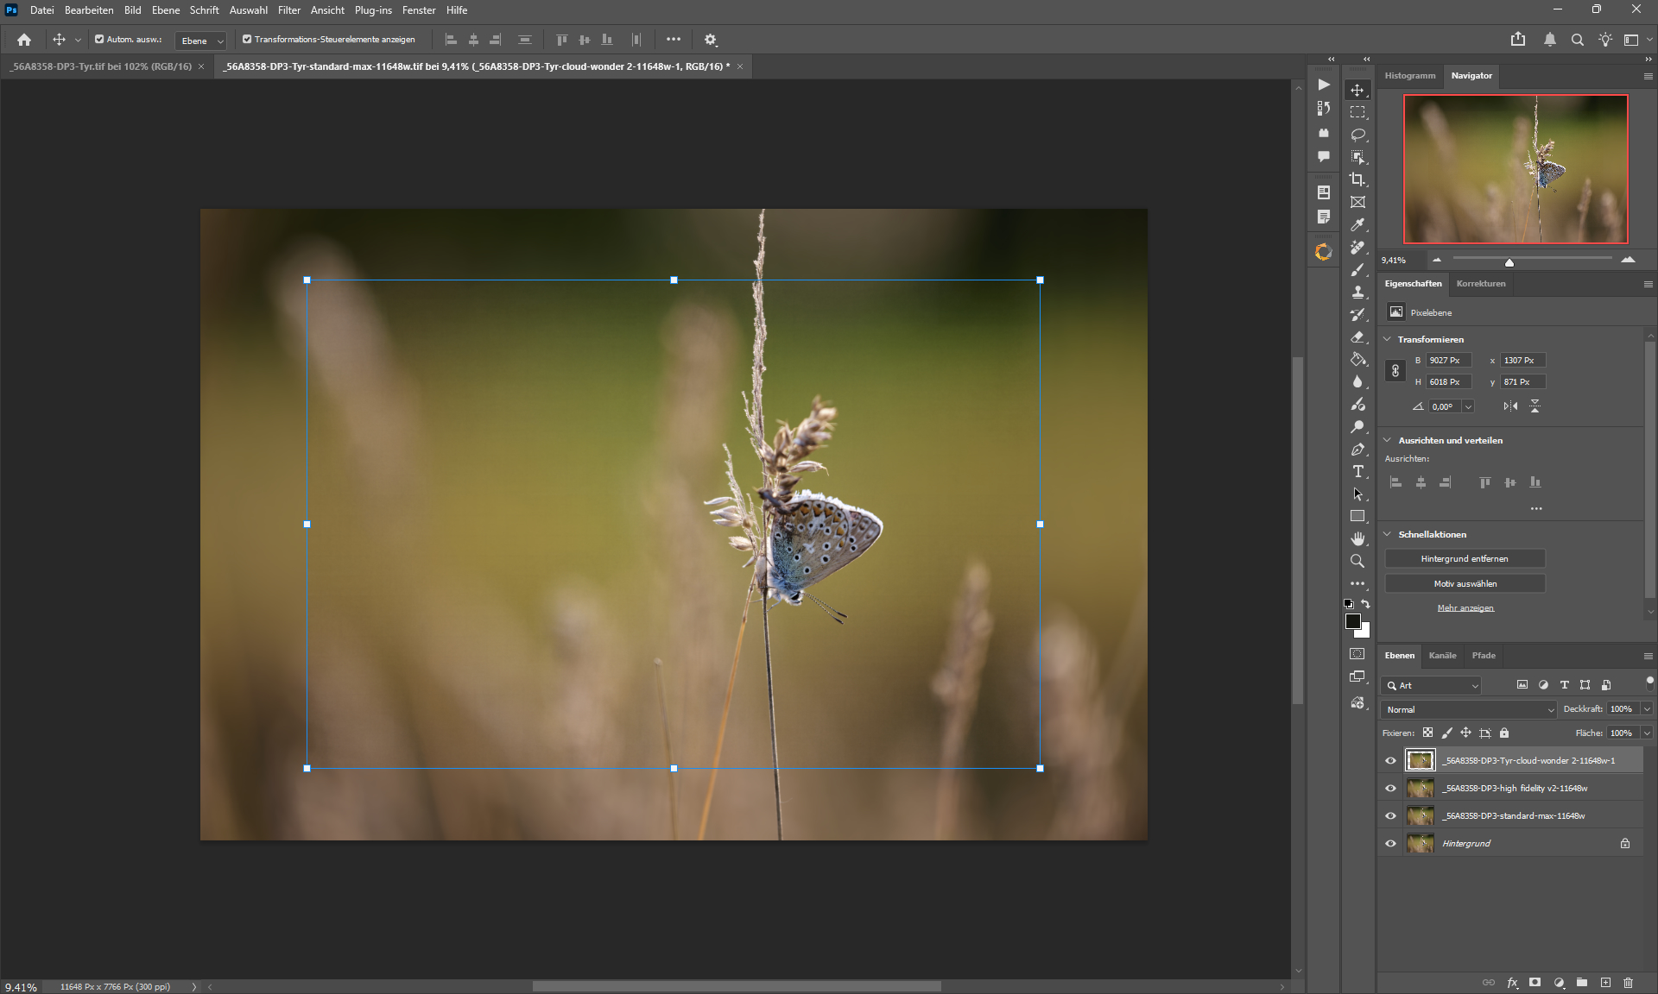
Task: Click the delete layer trash icon
Action: [1628, 983]
